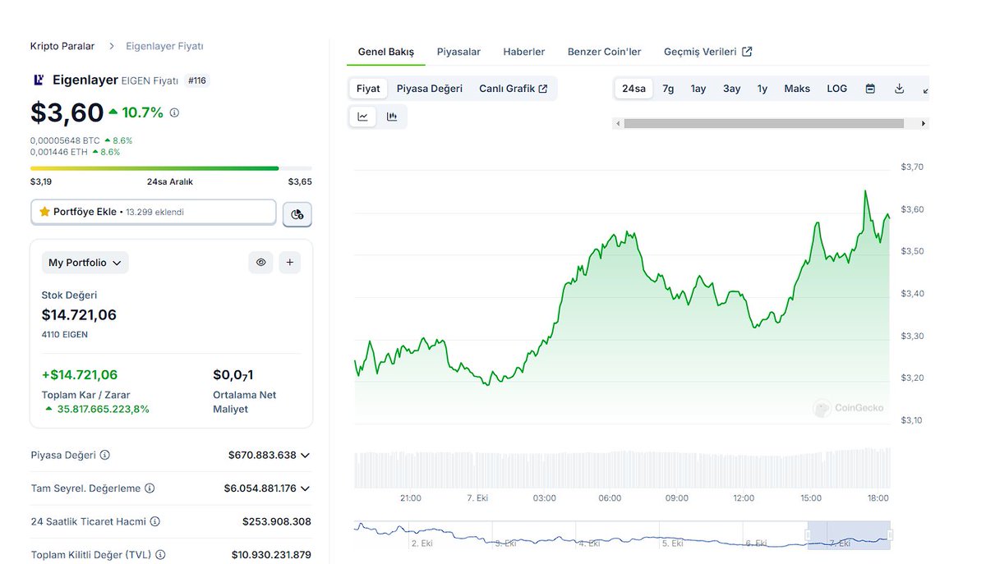Click the 4110 EIGEN holdings text
Screen dimensions: 986x564
[65, 335]
